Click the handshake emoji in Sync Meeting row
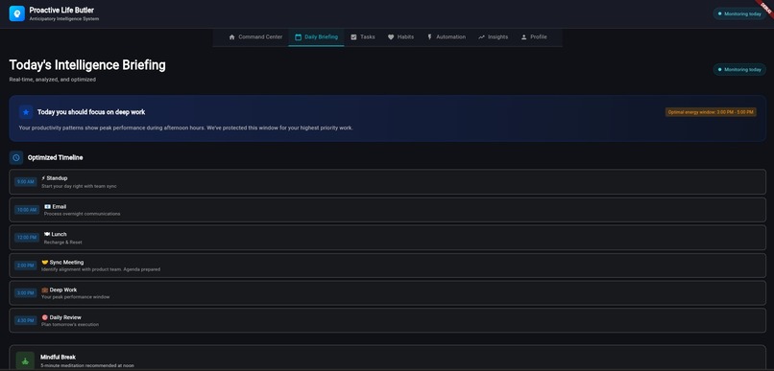The image size is (774, 371). coord(45,263)
